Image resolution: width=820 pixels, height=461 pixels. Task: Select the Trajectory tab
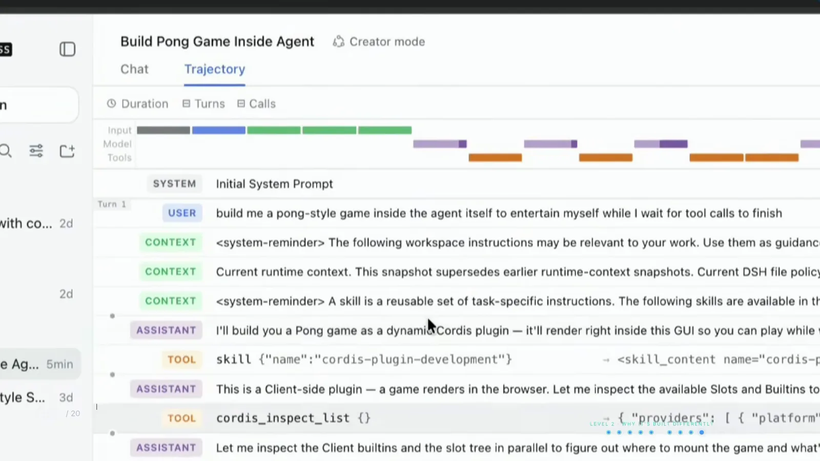coord(215,69)
